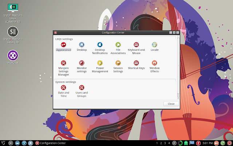Screen dimensions: 233x146
Task: Click the show desktop icon in the panel
Action: point(31,143)
